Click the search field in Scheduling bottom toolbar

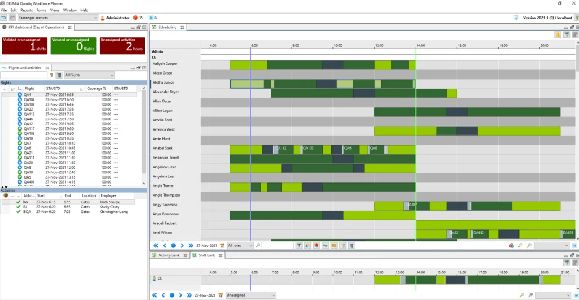[277, 246]
